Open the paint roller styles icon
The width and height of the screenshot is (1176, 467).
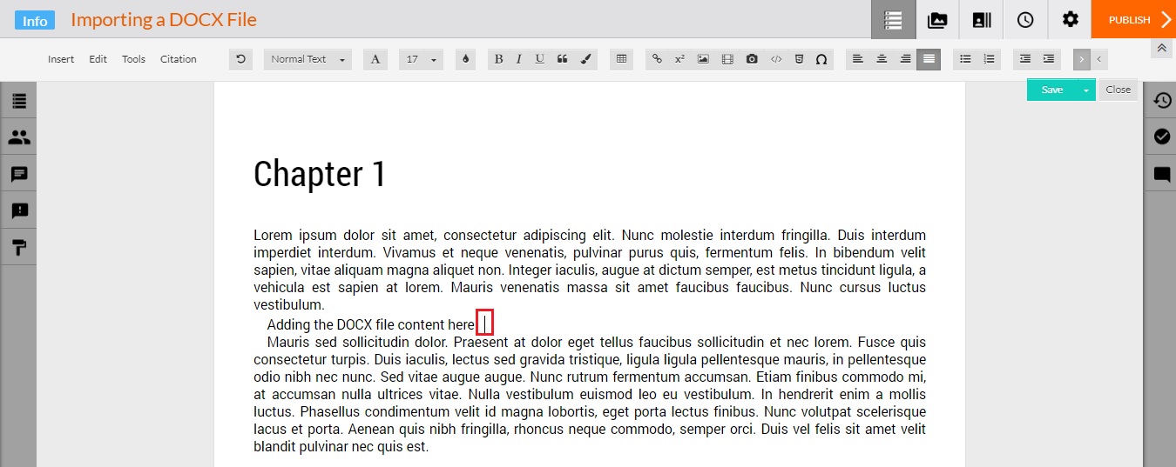point(18,248)
